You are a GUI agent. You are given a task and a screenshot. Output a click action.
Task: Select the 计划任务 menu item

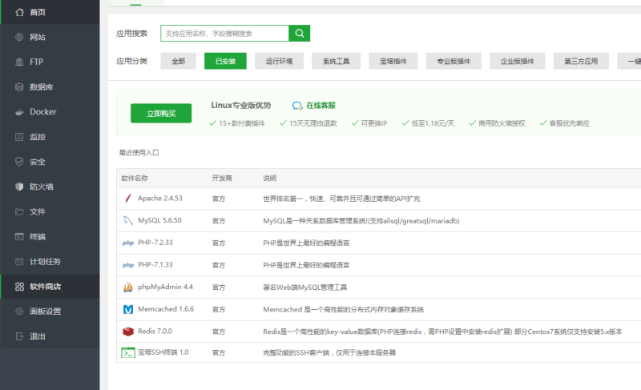click(50, 261)
